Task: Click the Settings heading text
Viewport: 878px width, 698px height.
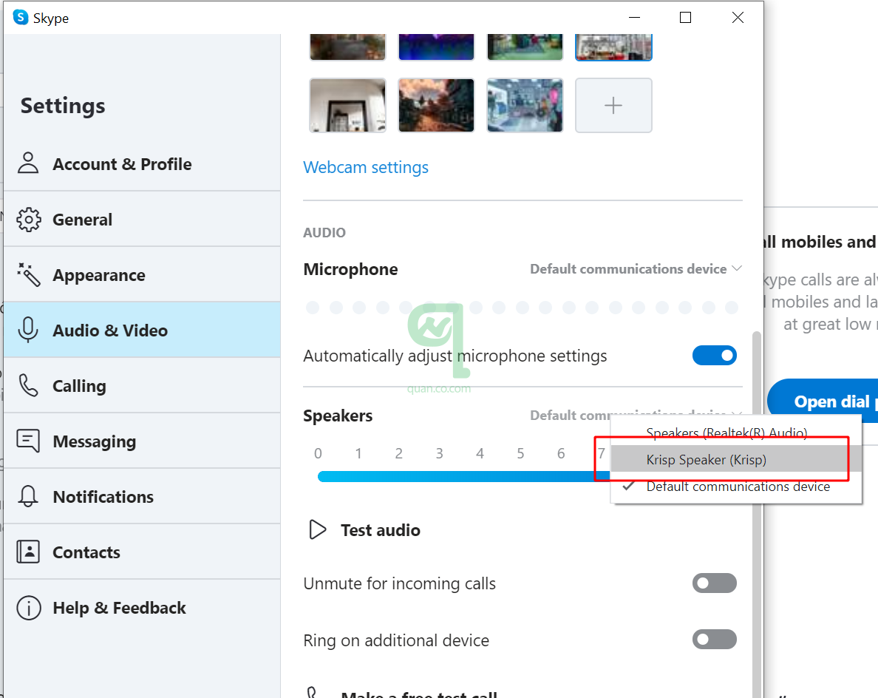Action: click(x=63, y=106)
